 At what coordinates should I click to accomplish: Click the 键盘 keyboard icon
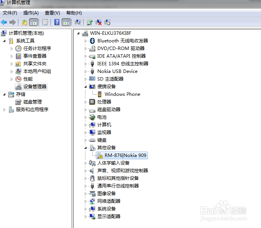pyautogui.click(x=92, y=140)
